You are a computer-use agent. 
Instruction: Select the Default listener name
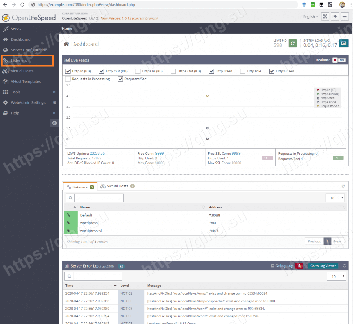tap(86, 215)
